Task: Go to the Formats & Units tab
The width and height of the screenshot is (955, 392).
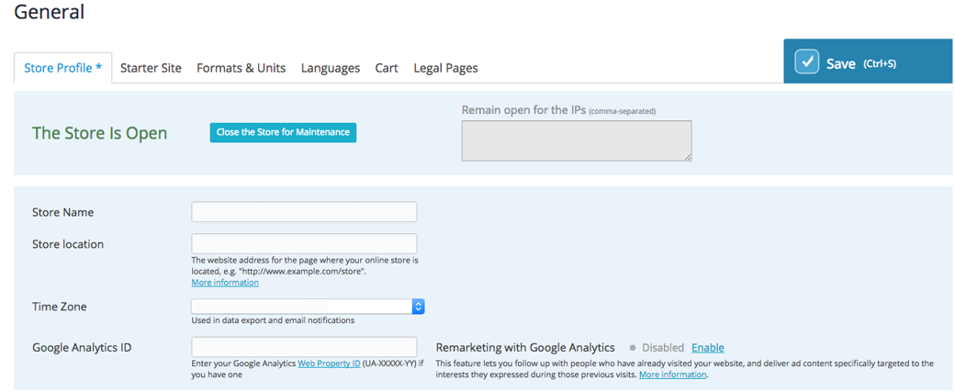Action: pos(242,68)
